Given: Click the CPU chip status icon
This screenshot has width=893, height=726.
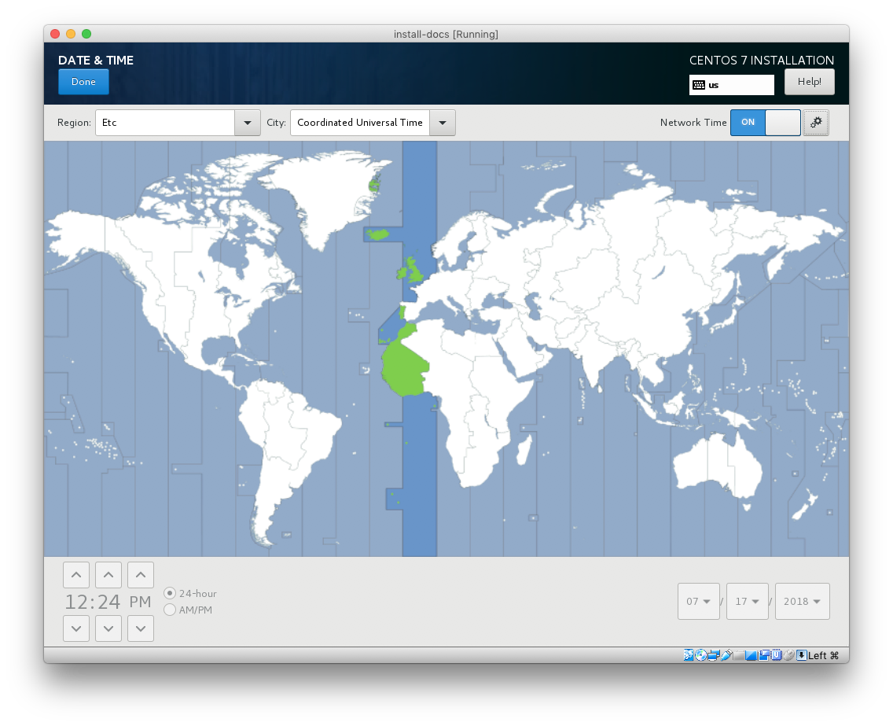Looking at the screenshot, I should click(x=776, y=655).
